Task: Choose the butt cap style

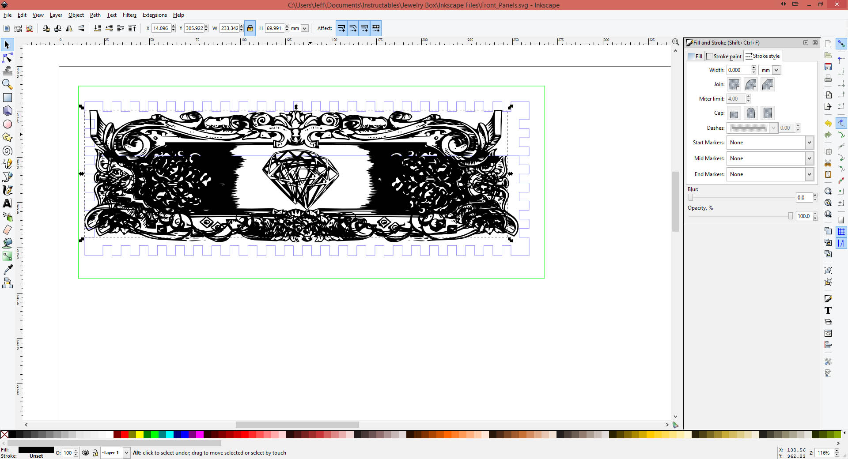Action: [x=734, y=113]
